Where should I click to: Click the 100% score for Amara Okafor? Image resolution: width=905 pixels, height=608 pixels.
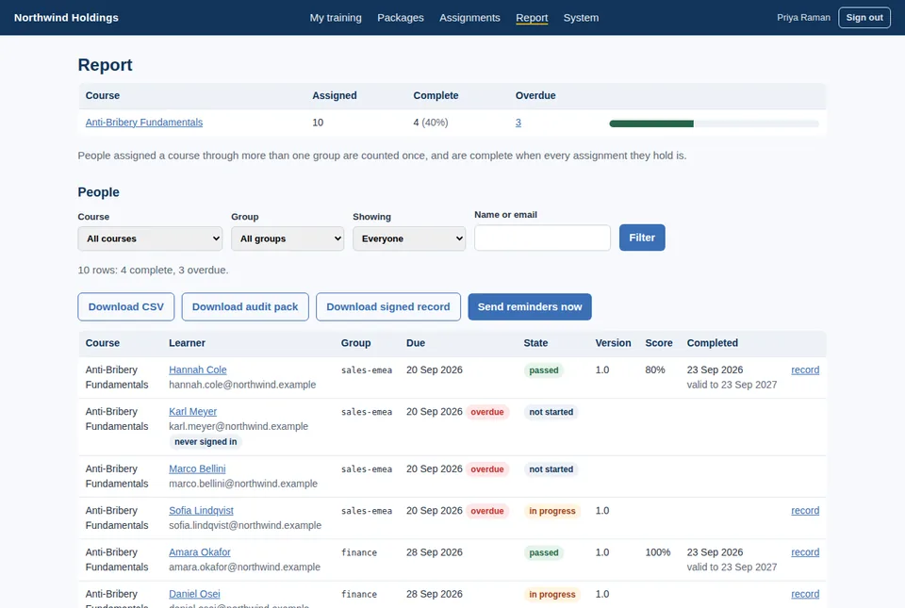pos(657,552)
